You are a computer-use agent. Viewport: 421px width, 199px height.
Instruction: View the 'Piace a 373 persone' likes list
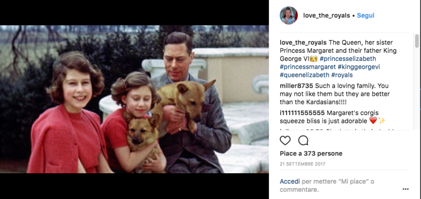(x=311, y=154)
